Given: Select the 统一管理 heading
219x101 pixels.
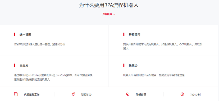Looking at the screenshot, I should click(x=25, y=35).
